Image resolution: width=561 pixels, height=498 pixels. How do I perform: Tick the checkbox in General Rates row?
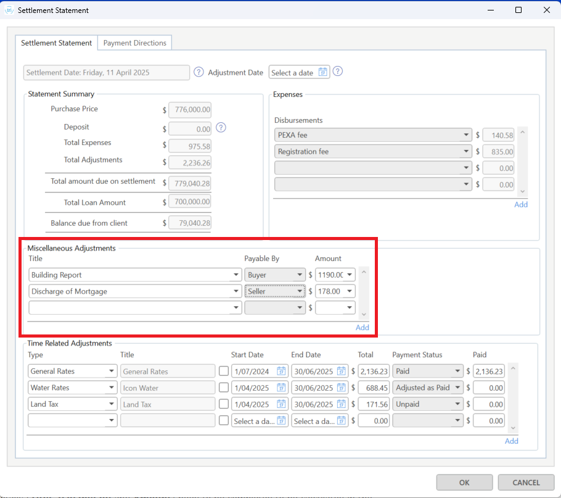coord(224,371)
